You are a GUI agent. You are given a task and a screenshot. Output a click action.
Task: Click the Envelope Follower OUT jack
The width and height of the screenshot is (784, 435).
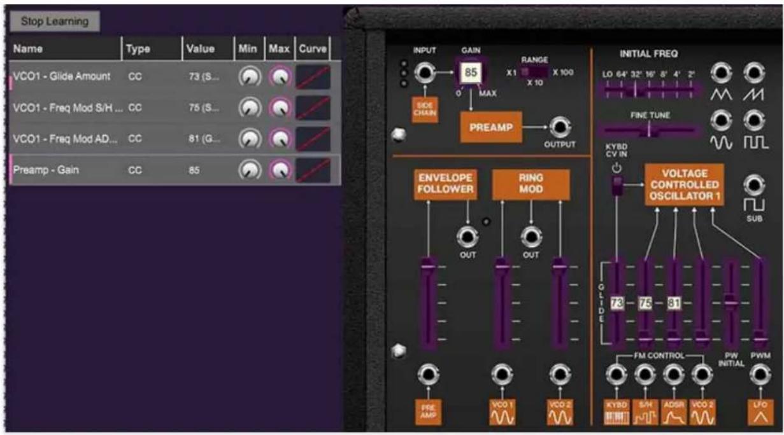pos(467,238)
